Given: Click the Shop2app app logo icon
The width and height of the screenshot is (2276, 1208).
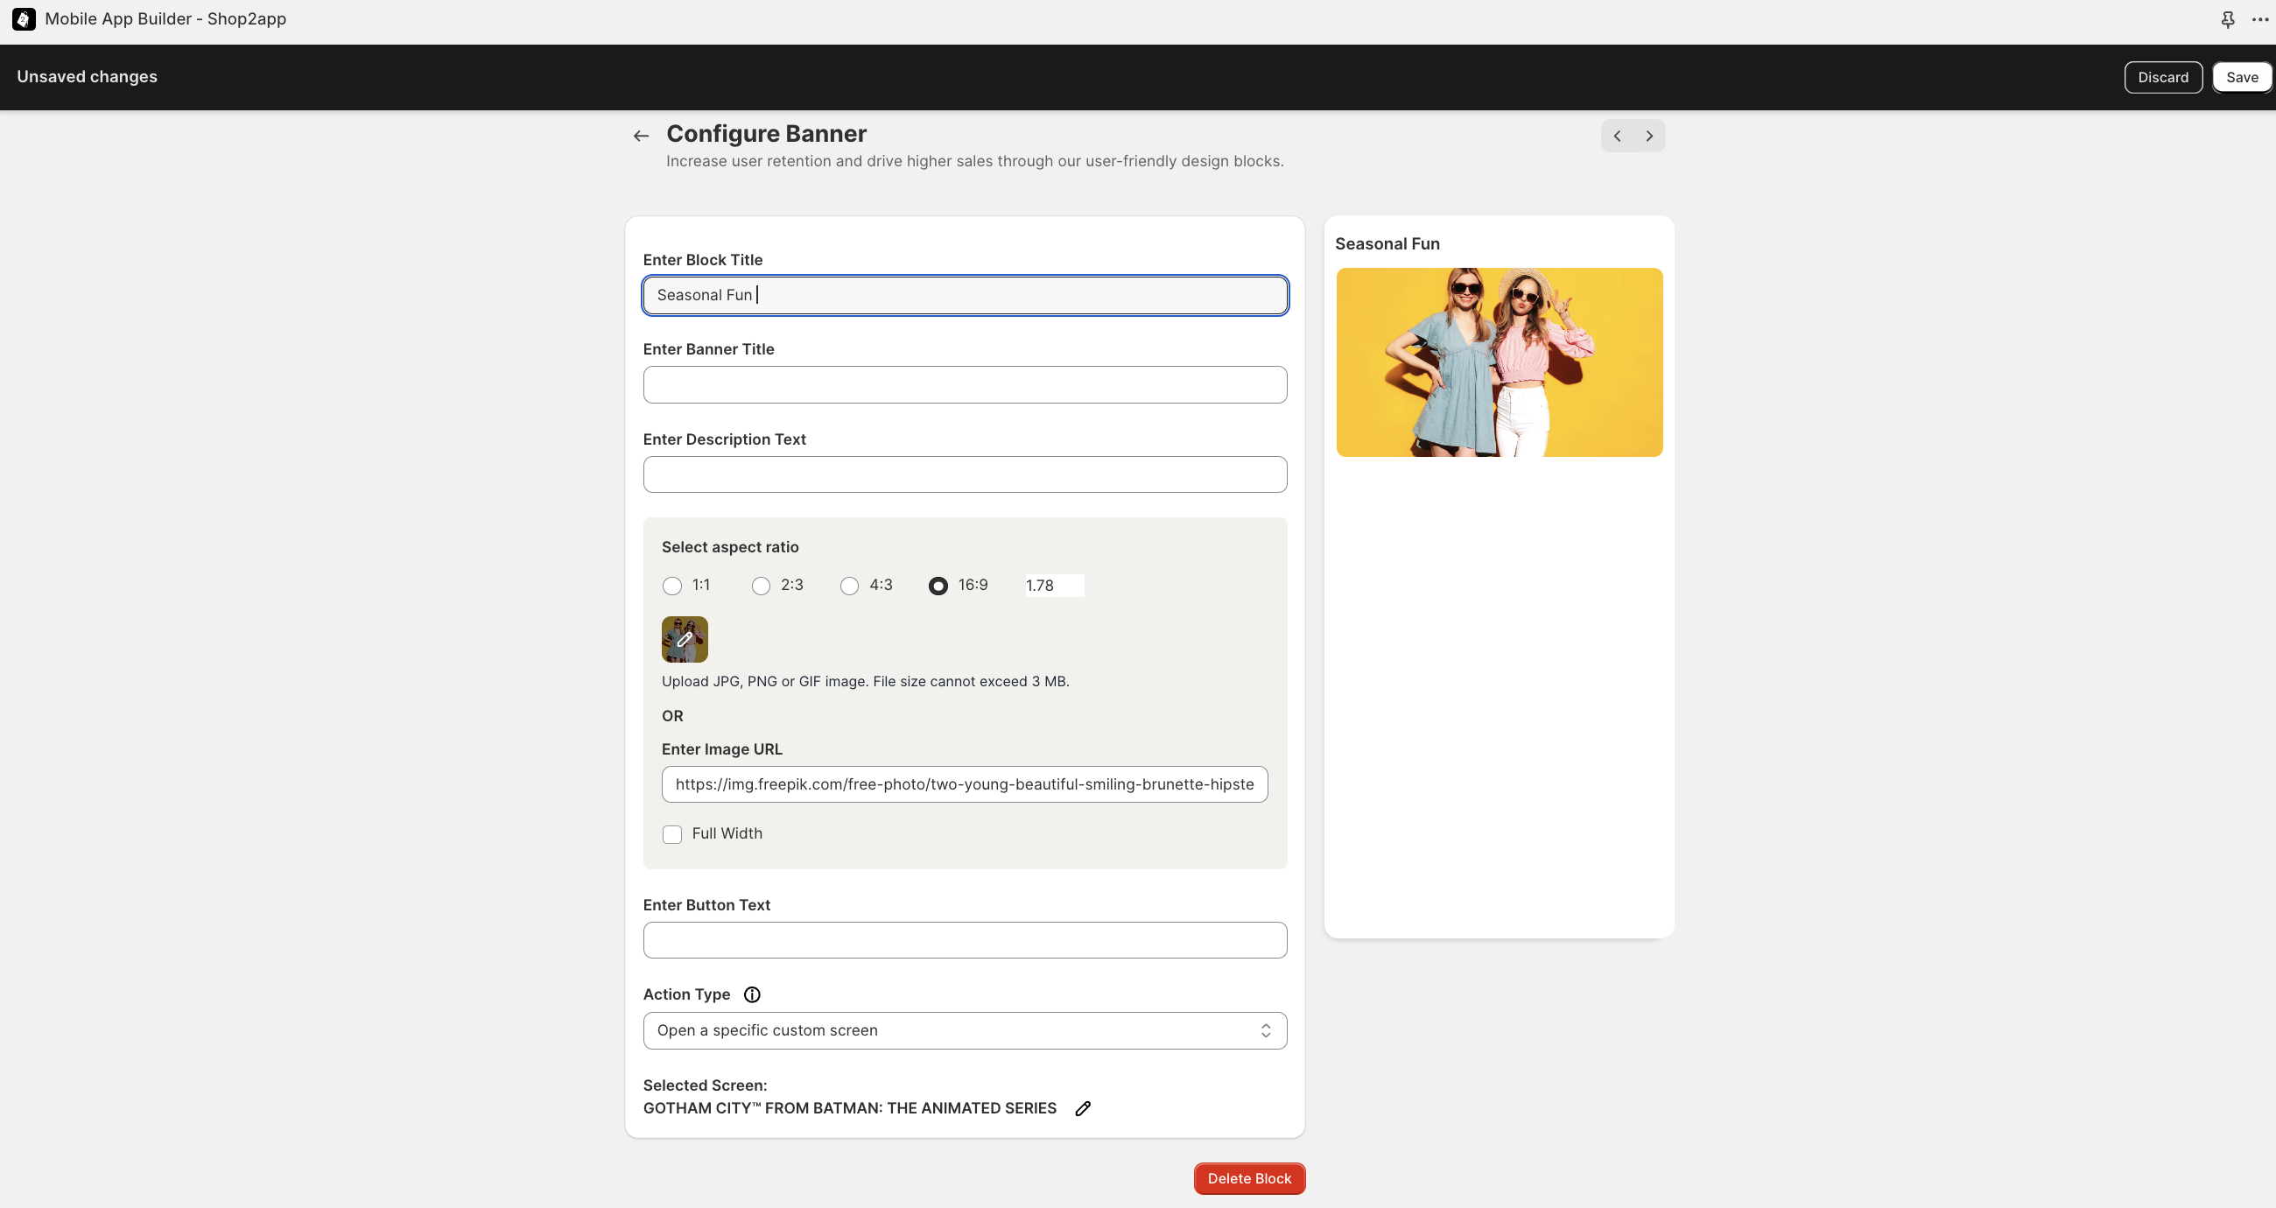Looking at the screenshot, I should [24, 19].
